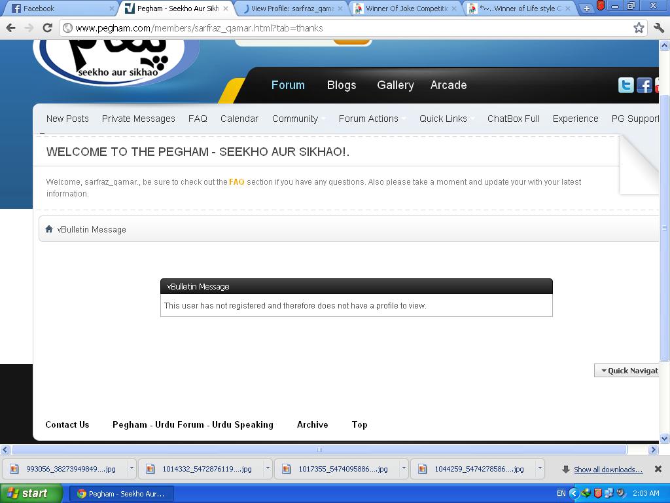Reload the page with refresh button
Image resolution: width=670 pixels, height=503 pixels.
pyautogui.click(x=47, y=28)
